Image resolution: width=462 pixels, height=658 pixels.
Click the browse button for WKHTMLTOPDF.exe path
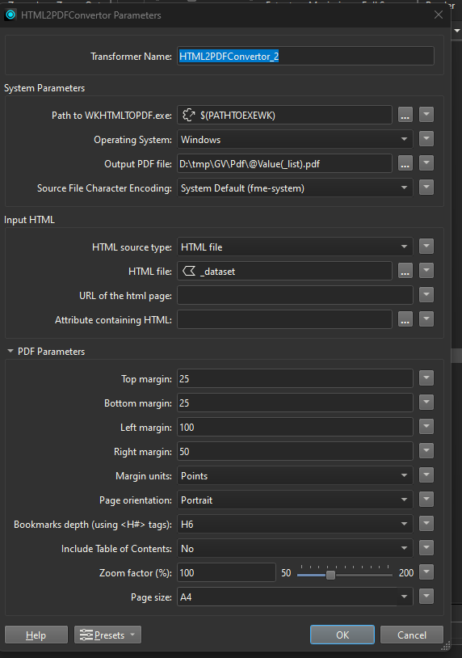(405, 115)
